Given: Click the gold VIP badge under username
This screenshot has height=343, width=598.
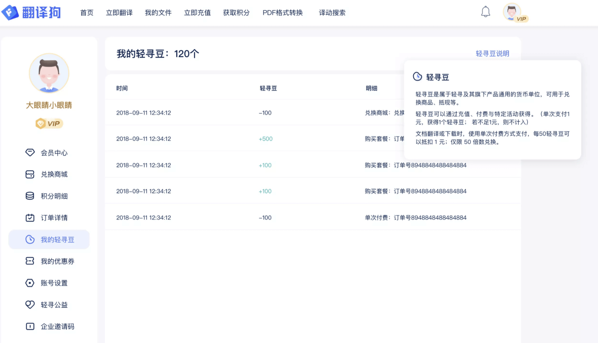Looking at the screenshot, I should [x=49, y=124].
